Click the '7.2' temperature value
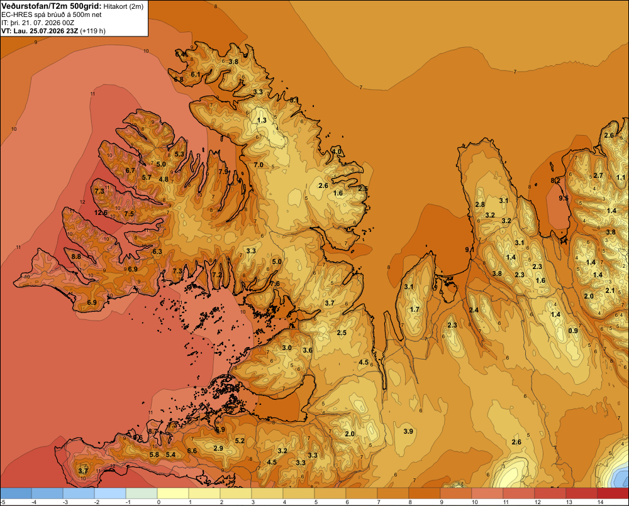The width and height of the screenshot is (629, 506). (x=216, y=275)
